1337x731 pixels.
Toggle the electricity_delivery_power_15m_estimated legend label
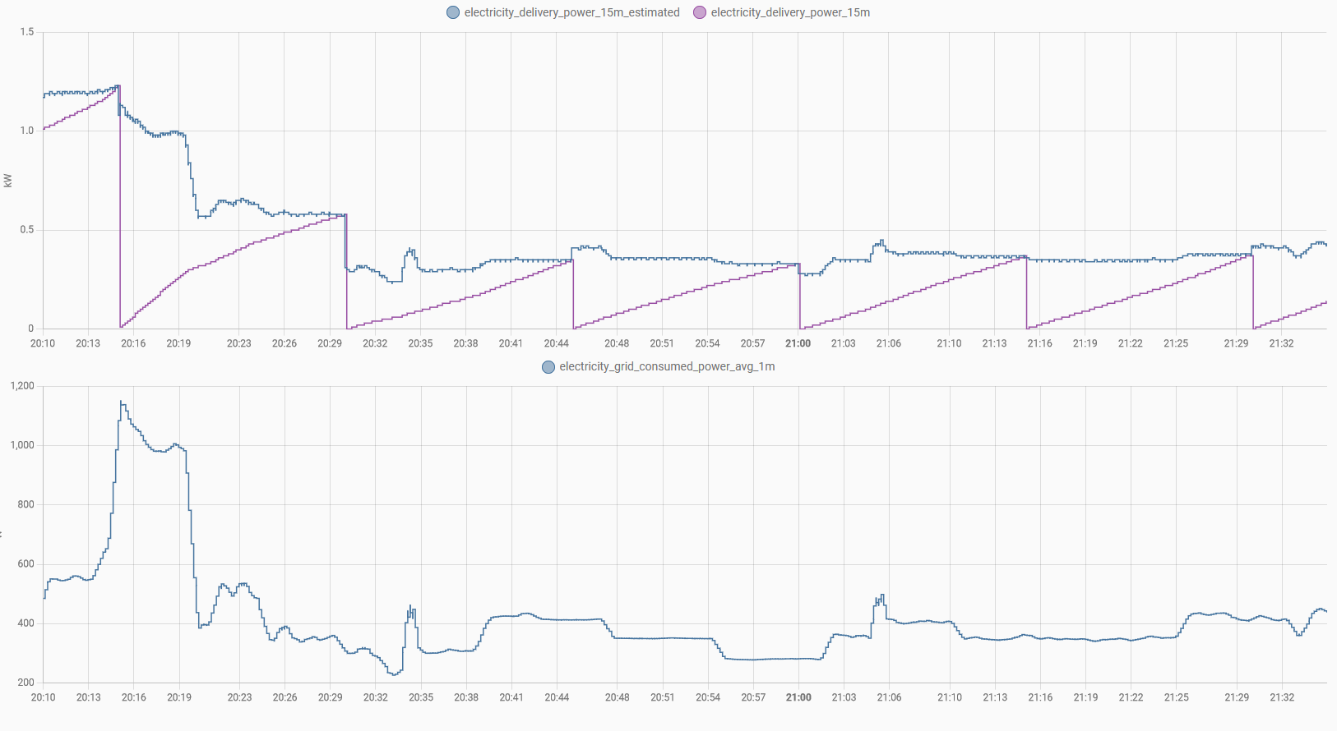571,12
